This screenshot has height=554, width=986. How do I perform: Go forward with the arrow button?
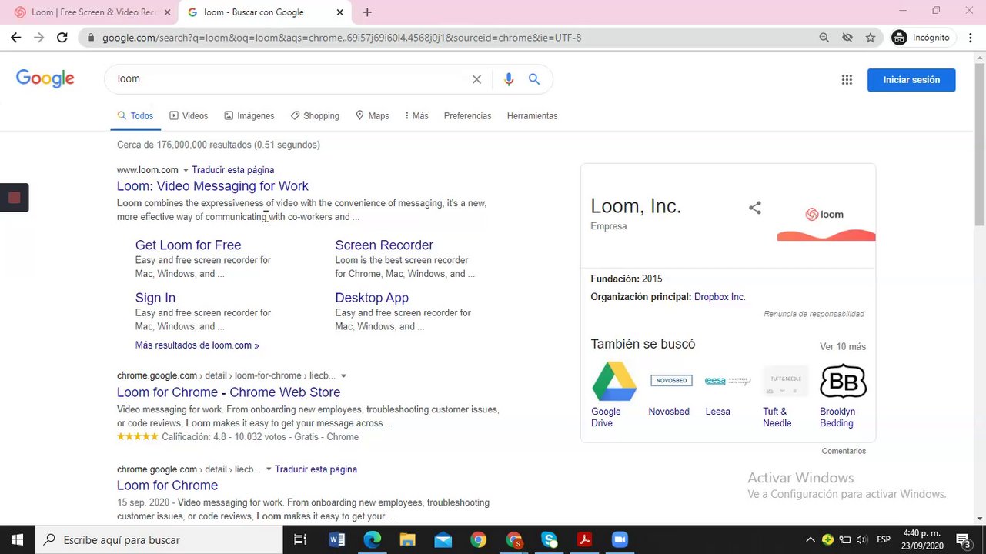click(38, 37)
